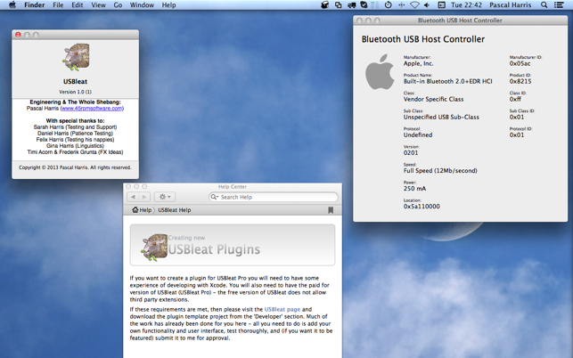Click the '0201' version value
Image resolution: width=573 pixels, height=358 pixels.
point(411,152)
